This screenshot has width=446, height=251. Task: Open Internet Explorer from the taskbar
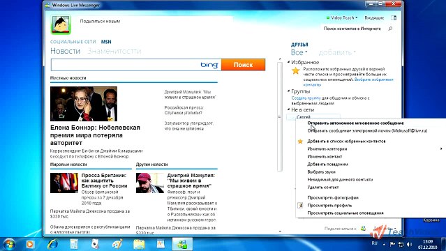[x=52, y=244]
